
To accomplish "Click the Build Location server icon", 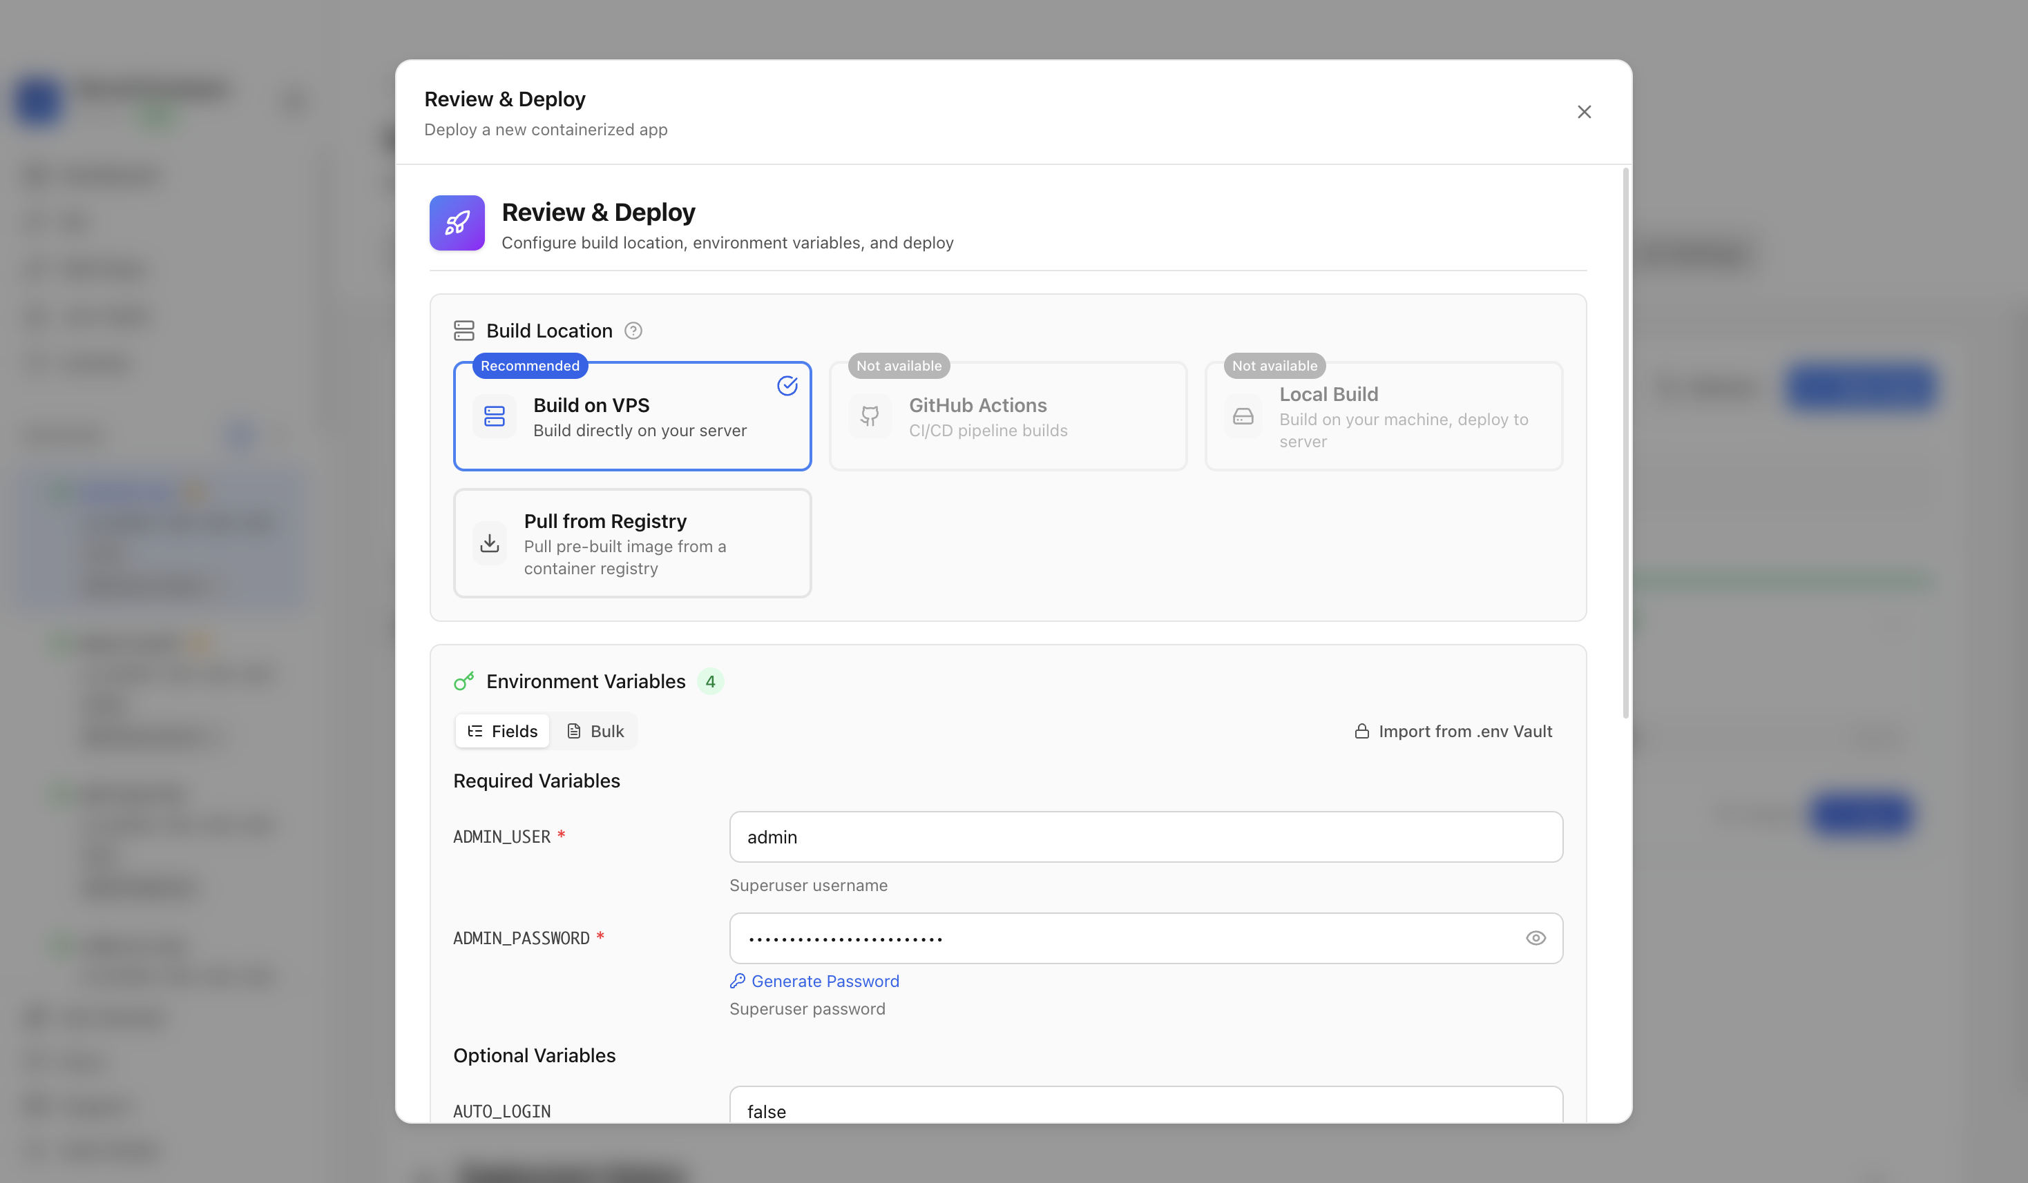I will tap(463, 331).
